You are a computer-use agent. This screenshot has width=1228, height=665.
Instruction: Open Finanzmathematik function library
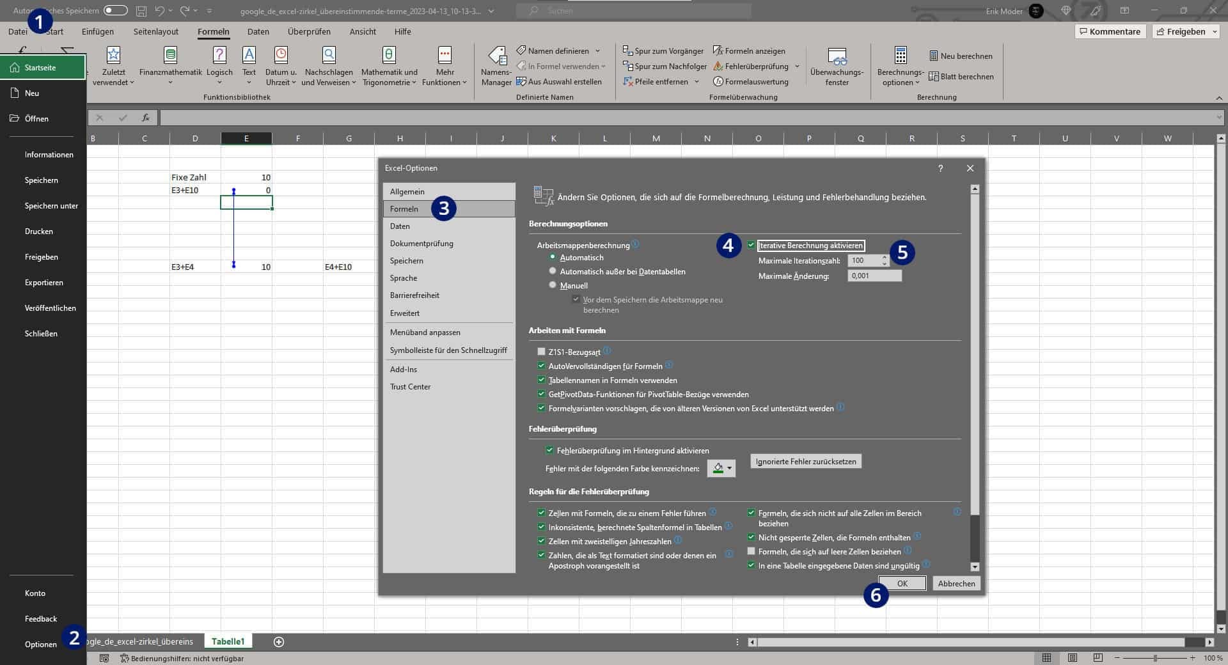[x=170, y=66]
